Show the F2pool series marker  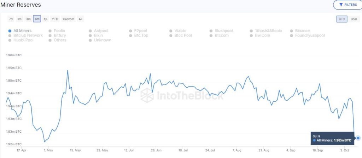click(131, 31)
